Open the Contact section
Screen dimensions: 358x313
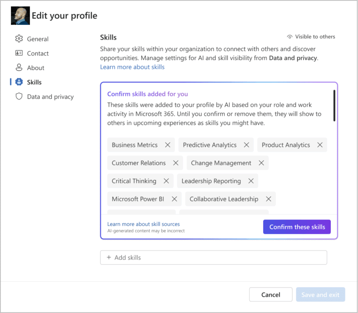tap(38, 53)
